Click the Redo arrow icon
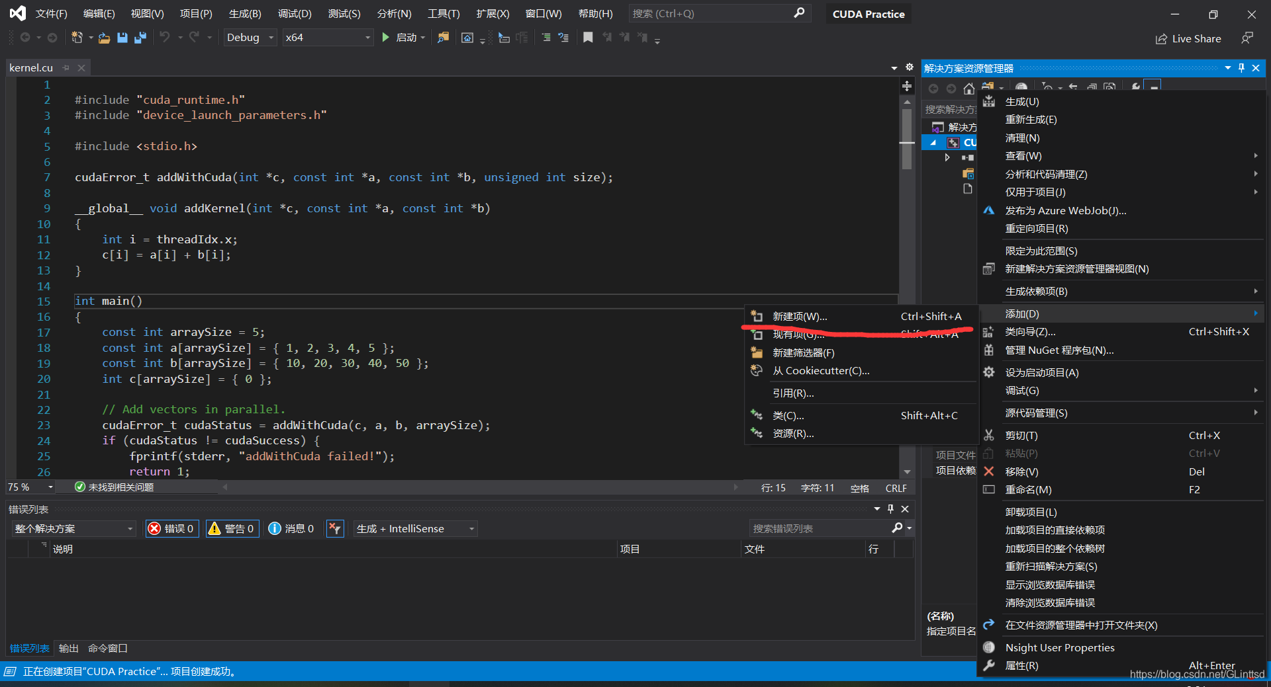 (194, 37)
